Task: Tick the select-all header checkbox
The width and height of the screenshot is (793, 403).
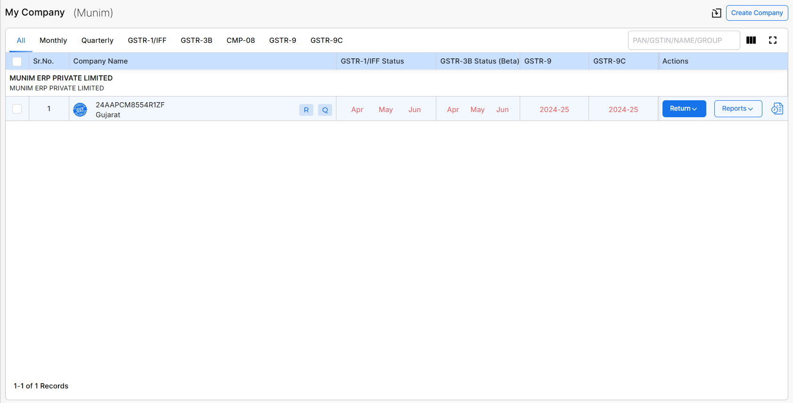Action: tap(17, 61)
